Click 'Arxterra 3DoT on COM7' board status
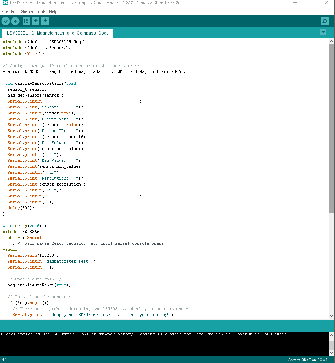The height and width of the screenshot is (363, 335). [x=308, y=360]
